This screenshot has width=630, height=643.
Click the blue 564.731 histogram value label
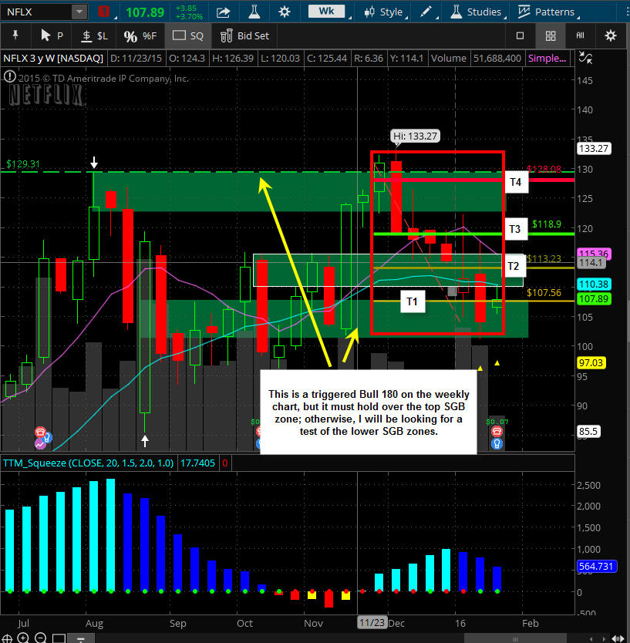point(596,567)
